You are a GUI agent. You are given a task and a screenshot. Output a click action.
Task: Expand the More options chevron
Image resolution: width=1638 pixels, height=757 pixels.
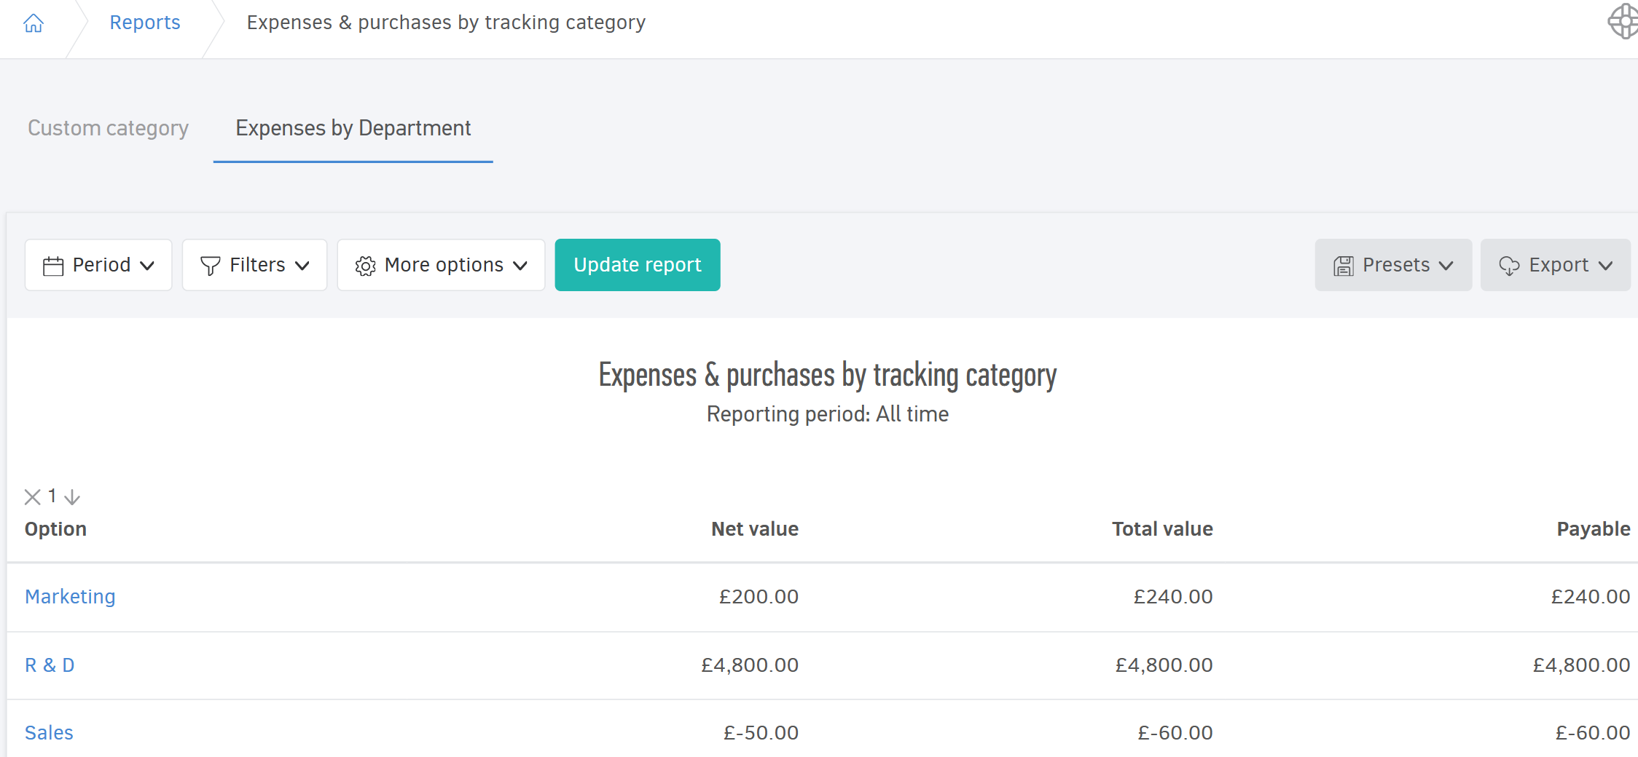(520, 266)
